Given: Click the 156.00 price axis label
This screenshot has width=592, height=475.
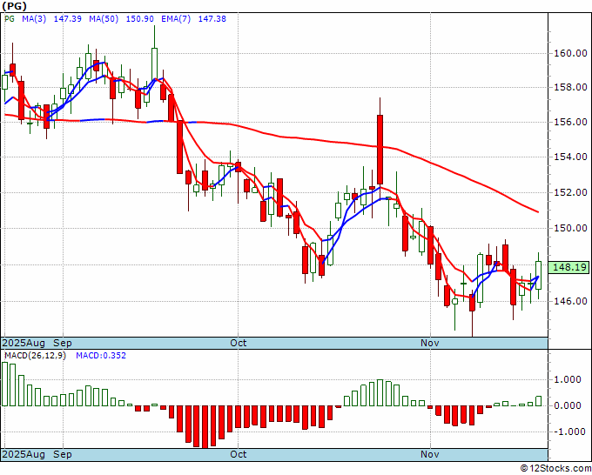Looking at the screenshot, I should coord(570,122).
